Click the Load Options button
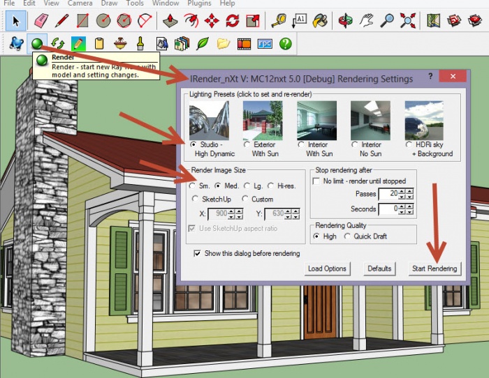Image resolution: width=489 pixels, height=378 pixels. pyautogui.click(x=327, y=269)
